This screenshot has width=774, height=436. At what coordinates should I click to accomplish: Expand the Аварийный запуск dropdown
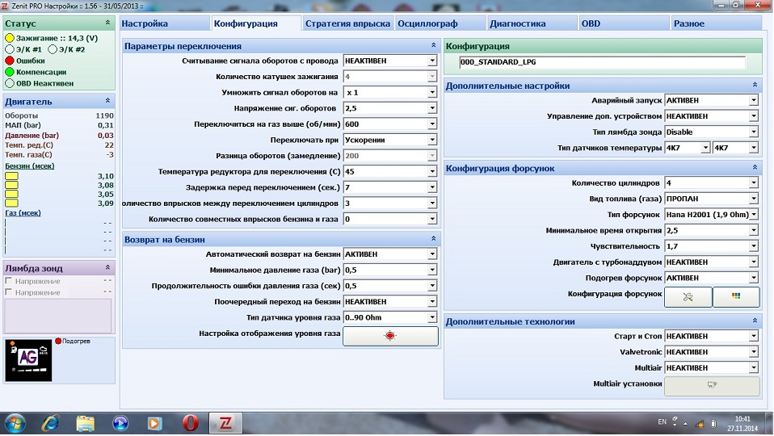(x=753, y=100)
